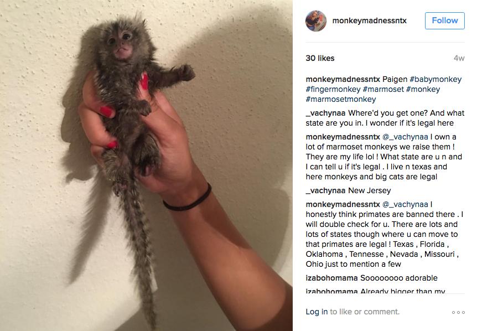477x331 pixels.
Task: Open the #monkey hashtag
Action: 423,90
